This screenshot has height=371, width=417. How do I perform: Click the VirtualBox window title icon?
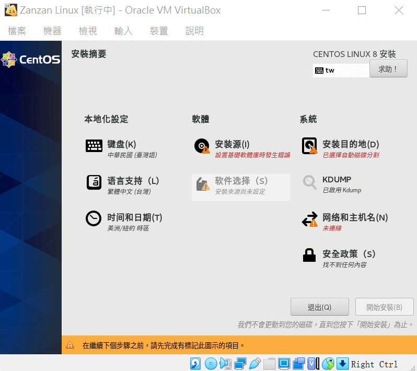[11, 10]
